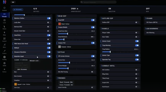Viewport: 166px width, 92px height.
Task: Disable the Corpse Tint toggle
Action: tap(93, 43)
